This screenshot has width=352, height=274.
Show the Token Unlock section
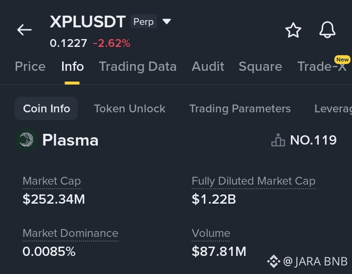click(x=130, y=108)
